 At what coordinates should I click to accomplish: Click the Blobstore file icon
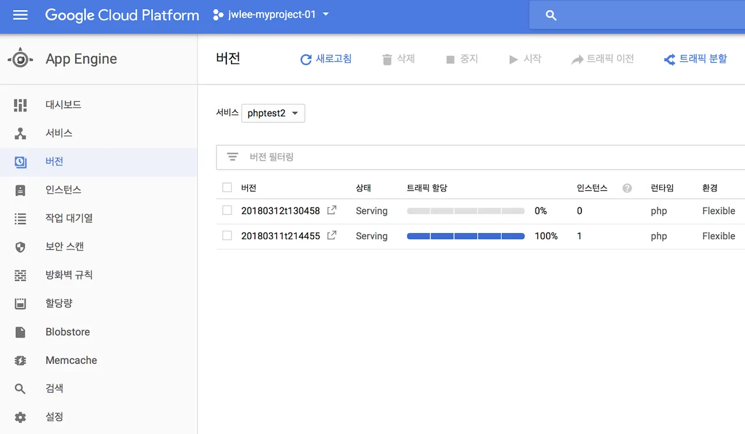click(x=20, y=332)
